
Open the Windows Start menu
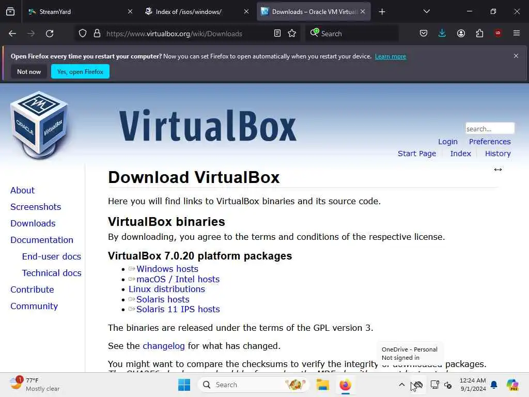(184, 385)
